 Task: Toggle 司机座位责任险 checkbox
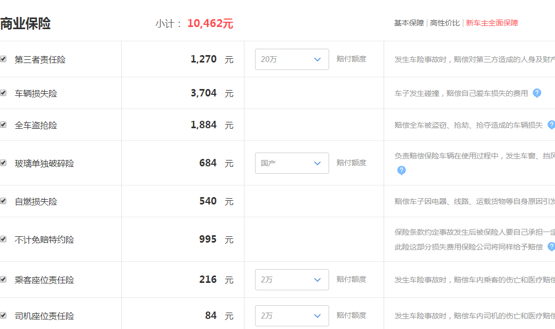[x=3, y=315]
